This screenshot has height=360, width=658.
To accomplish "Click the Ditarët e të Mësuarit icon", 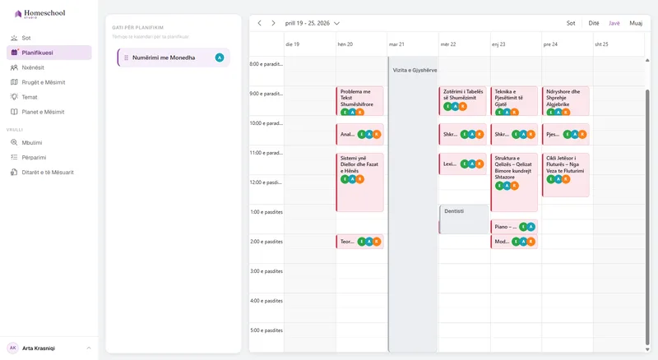I will pyautogui.click(x=14, y=172).
